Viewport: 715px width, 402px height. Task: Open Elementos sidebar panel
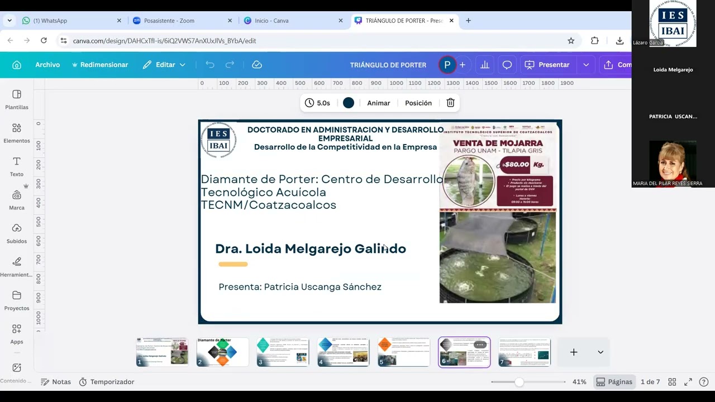tap(17, 133)
